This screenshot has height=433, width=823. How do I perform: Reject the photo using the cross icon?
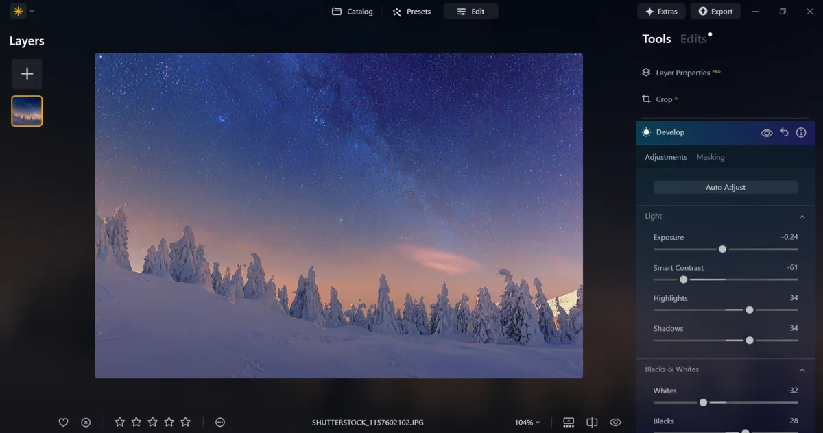pyautogui.click(x=85, y=422)
